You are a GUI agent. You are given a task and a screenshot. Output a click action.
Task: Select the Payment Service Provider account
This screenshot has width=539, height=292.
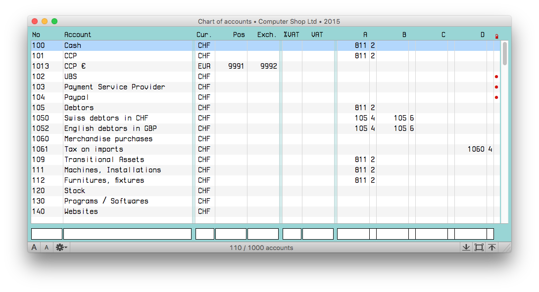114,87
